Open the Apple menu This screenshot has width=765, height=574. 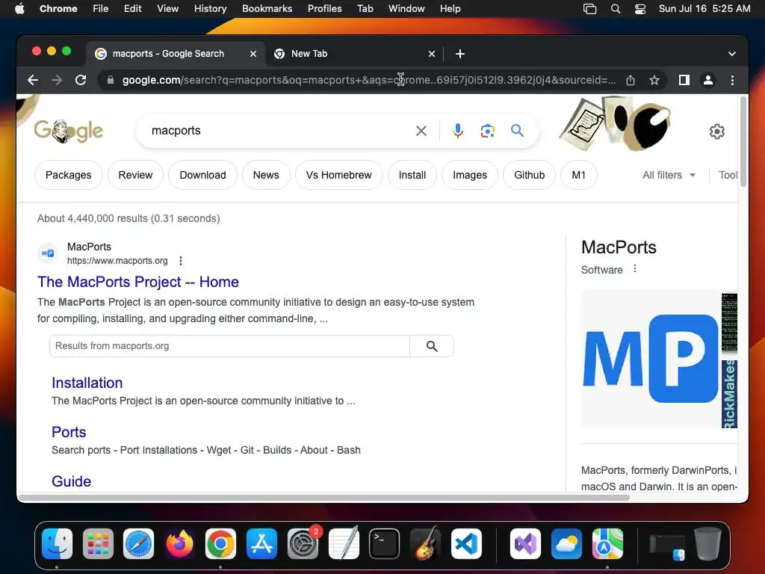pyautogui.click(x=19, y=9)
